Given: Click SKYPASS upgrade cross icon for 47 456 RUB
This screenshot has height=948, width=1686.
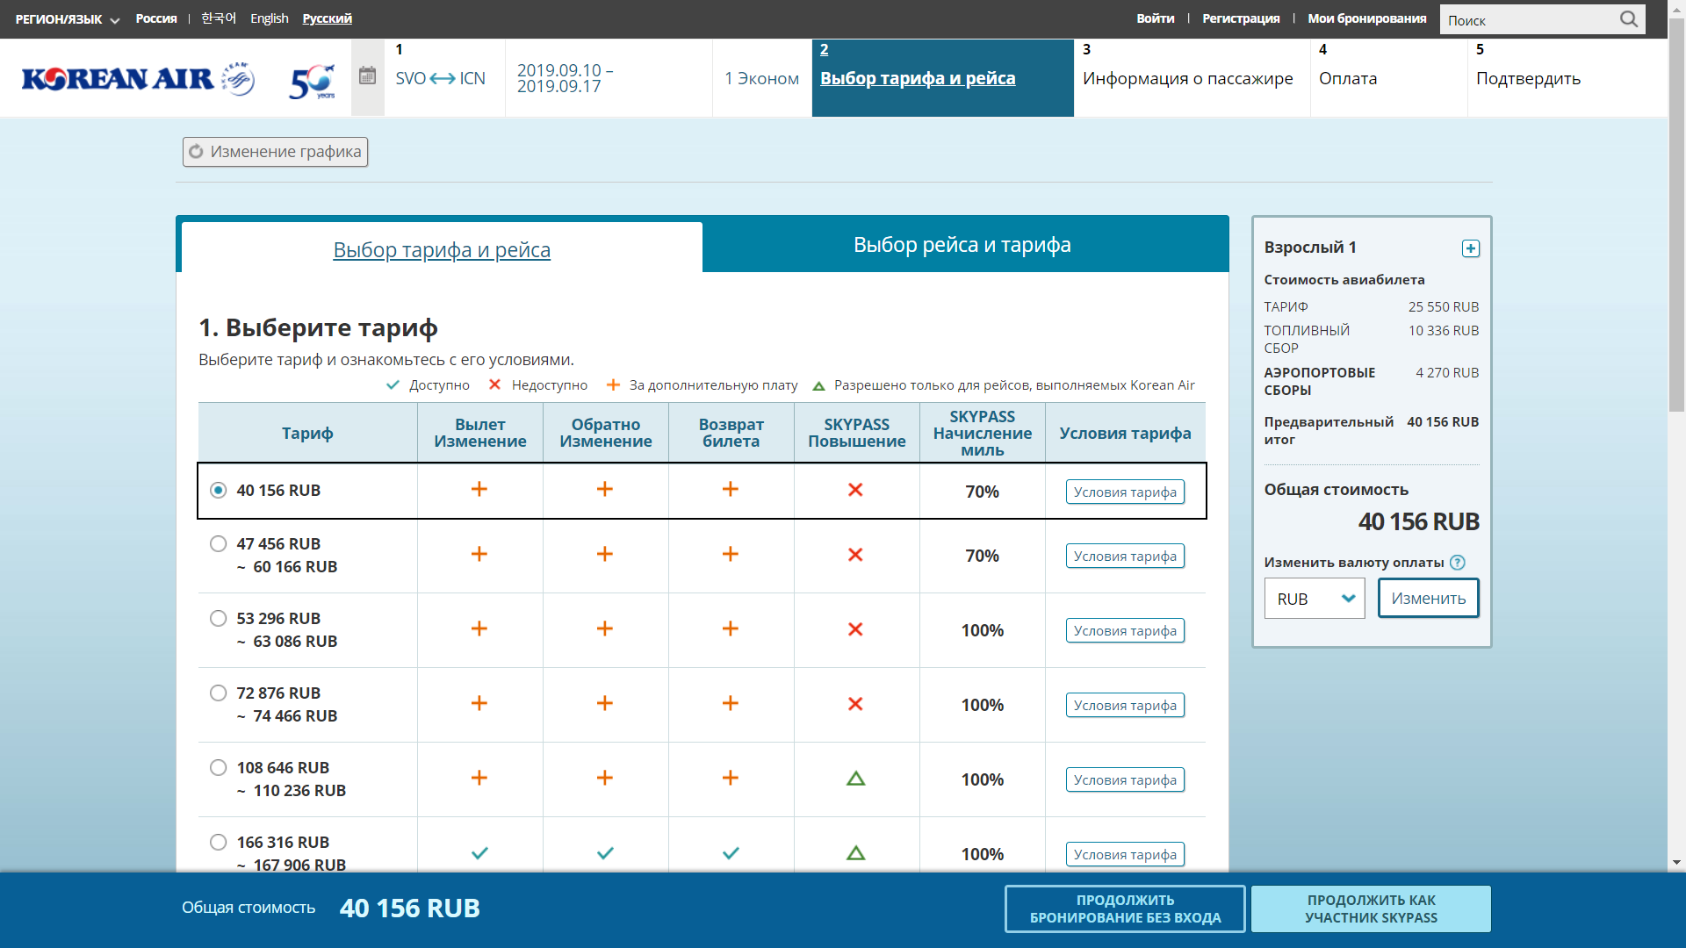Looking at the screenshot, I should (855, 555).
